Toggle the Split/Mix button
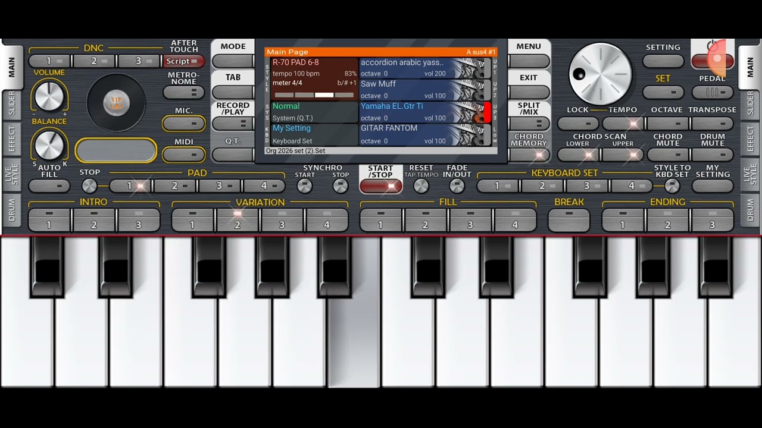 529,124
